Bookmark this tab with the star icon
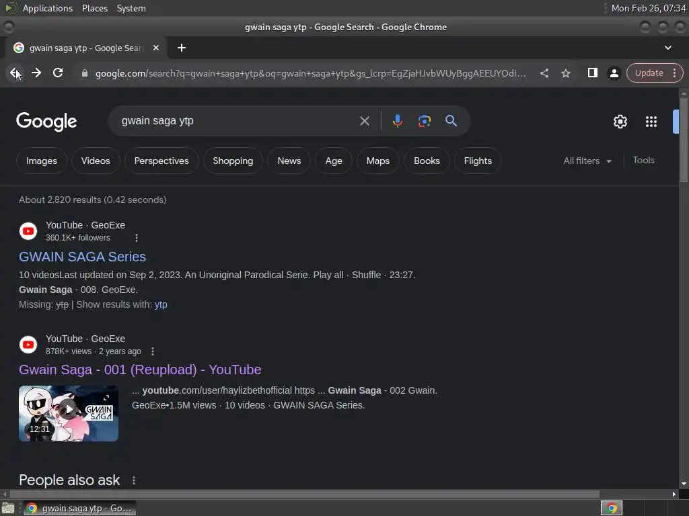The width and height of the screenshot is (689, 516). pos(566,73)
